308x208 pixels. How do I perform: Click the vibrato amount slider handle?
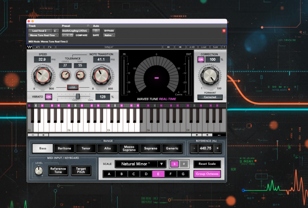point(77,97)
